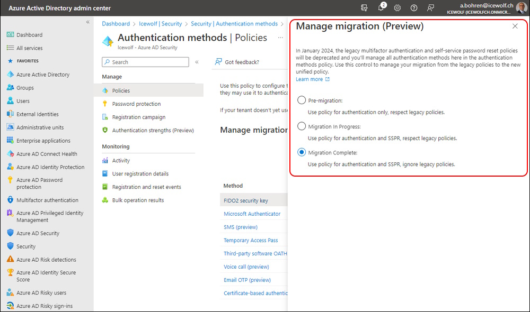
Task: Click the Azure AD Risky sign-ins icon
Action: click(10, 306)
